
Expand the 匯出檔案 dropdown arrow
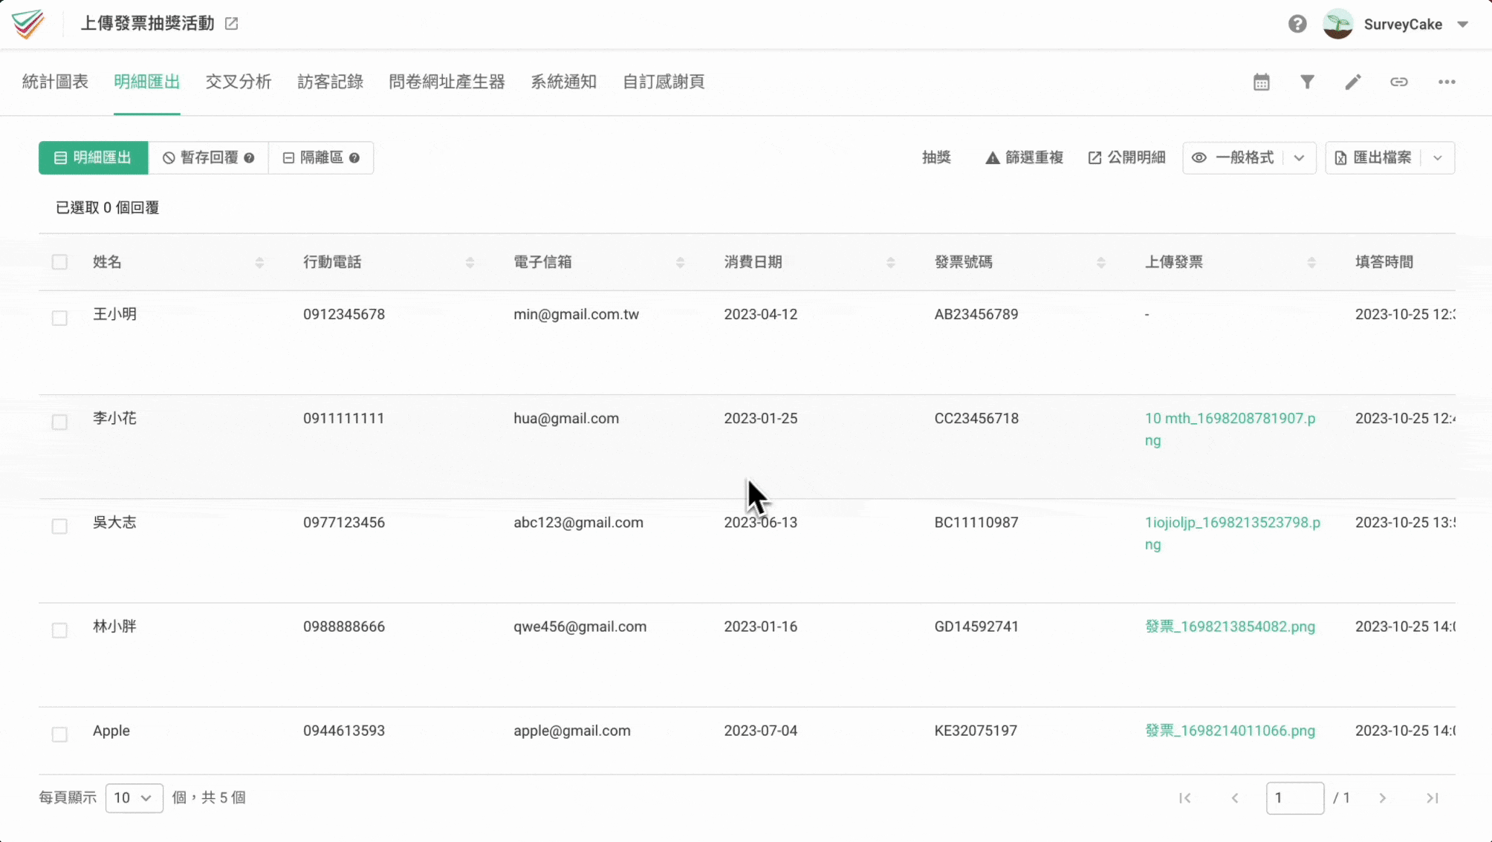click(x=1438, y=157)
